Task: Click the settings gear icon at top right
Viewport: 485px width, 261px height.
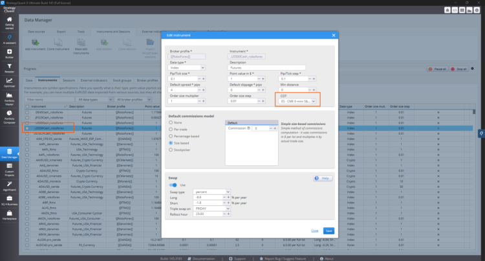Action: point(477,10)
